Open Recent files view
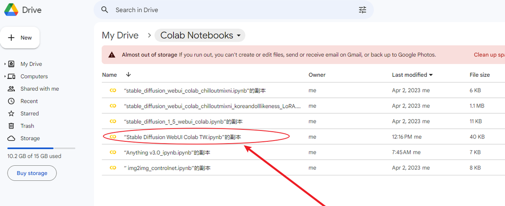The width and height of the screenshot is (505, 206). click(x=29, y=101)
